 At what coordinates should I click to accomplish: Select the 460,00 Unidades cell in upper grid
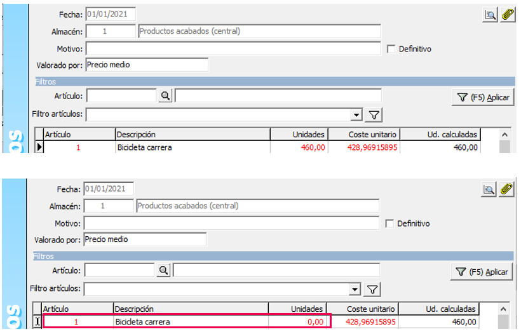pyautogui.click(x=299, y=147)
